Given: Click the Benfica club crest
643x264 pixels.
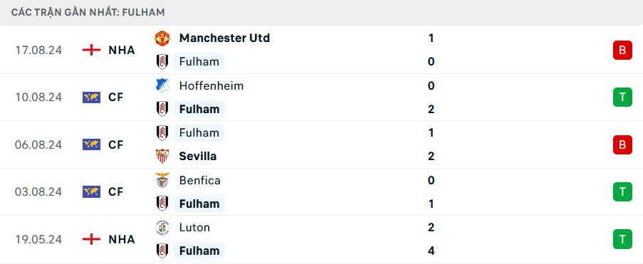Looking at the screenshot, I should click(x=162, y=180).
